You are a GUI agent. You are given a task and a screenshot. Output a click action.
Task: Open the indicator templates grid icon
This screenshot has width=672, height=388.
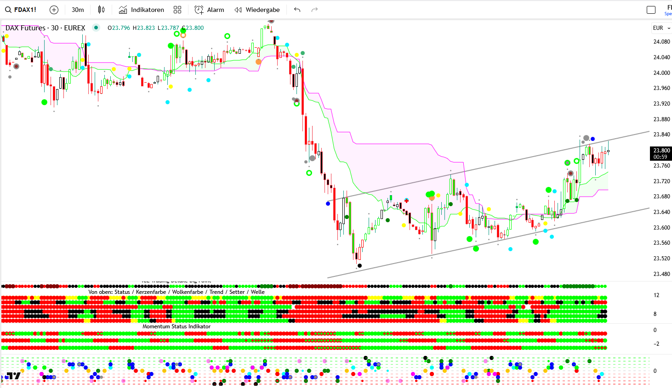pyautogui.click(x=177, y=10)
